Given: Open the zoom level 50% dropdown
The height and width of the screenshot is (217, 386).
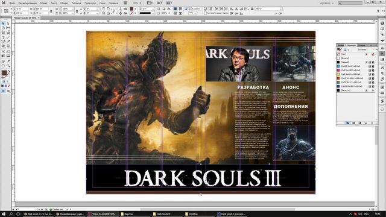Looking at the screenshot, I should [x=141, y=3].
